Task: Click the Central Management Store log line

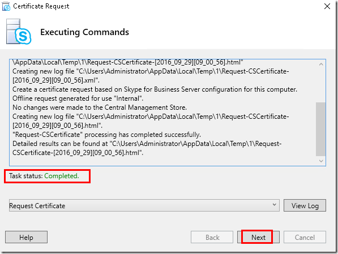Action: tap(100, 107)
